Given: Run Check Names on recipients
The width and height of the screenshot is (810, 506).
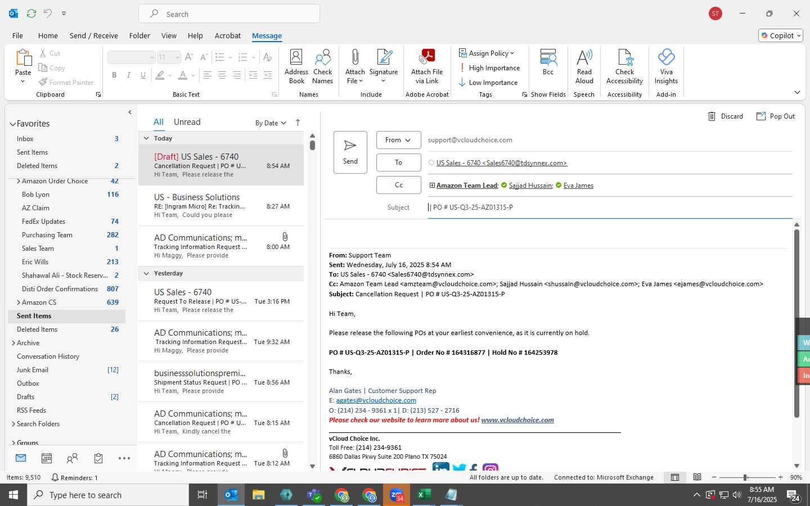Looking at the screenshot, I should (x=323, y=66).
